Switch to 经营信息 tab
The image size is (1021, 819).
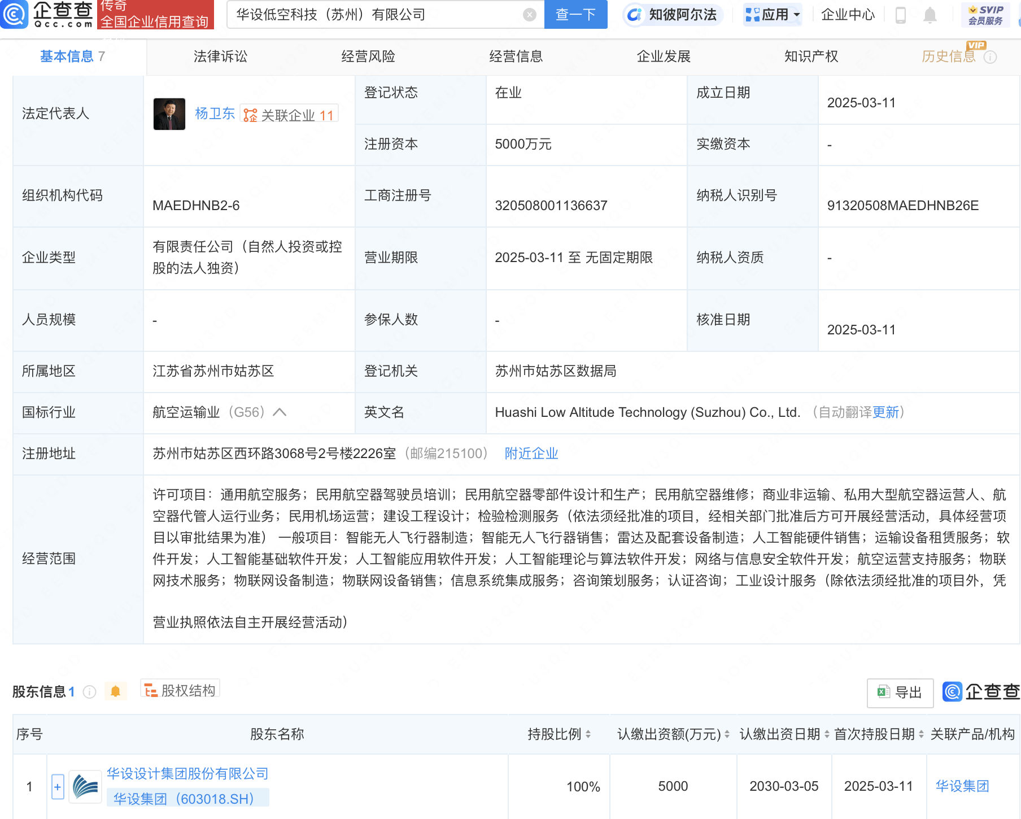(x=516, y=56)
